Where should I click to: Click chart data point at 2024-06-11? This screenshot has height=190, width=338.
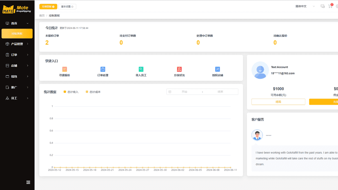230,168
